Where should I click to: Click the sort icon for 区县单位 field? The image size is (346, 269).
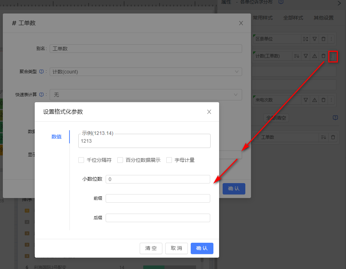click(305, 39)
